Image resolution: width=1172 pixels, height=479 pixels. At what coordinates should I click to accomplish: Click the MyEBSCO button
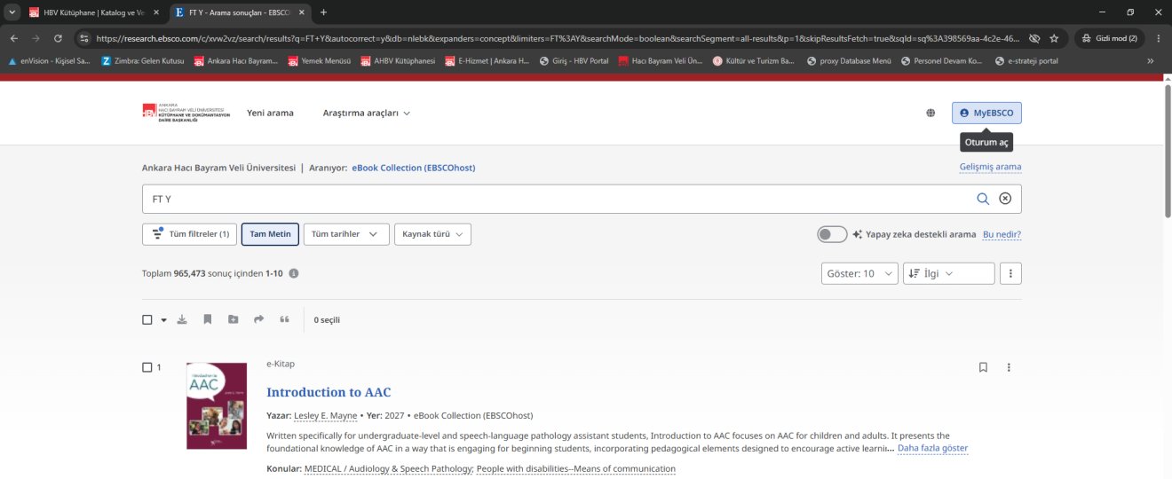point(987,113)
